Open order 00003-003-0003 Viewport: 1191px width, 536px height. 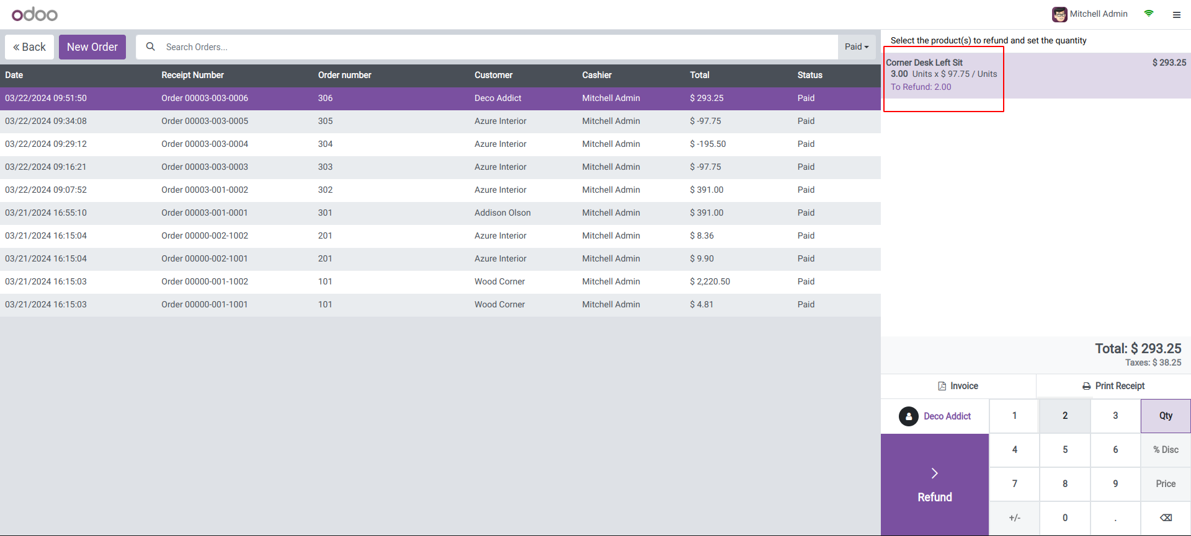click(440, 167)
